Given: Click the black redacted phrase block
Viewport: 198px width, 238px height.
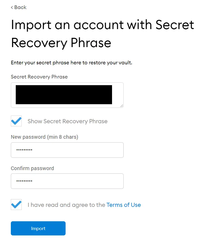Looking at the screenshot, I should 64,95.
